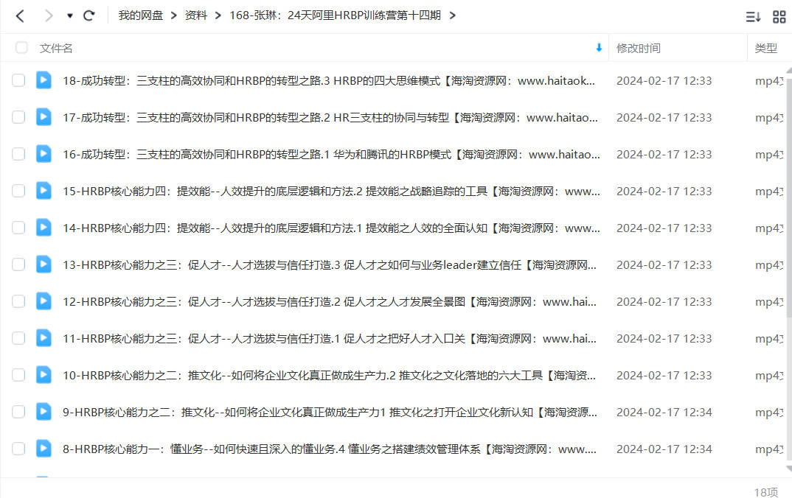Screen dimensions: 792x498
Task: Select file name 18-成功转型 HRBP的四大思维模式
Action: pyautogui.click(x=329, y=81)
